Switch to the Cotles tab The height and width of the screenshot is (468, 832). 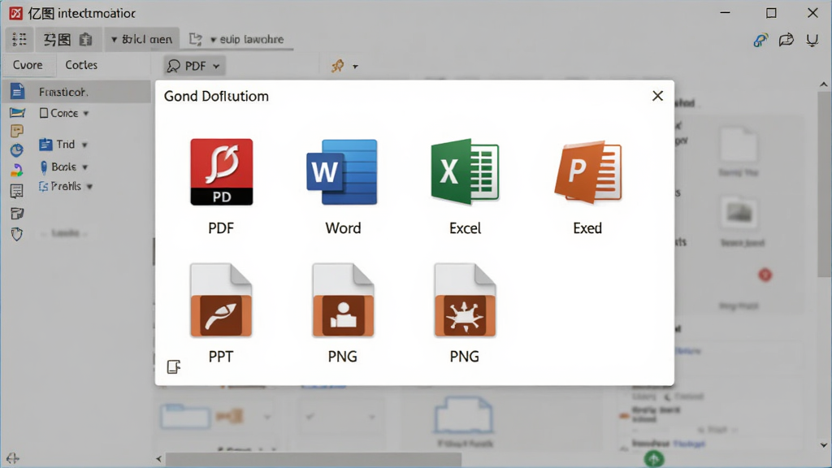coord(81,65)
